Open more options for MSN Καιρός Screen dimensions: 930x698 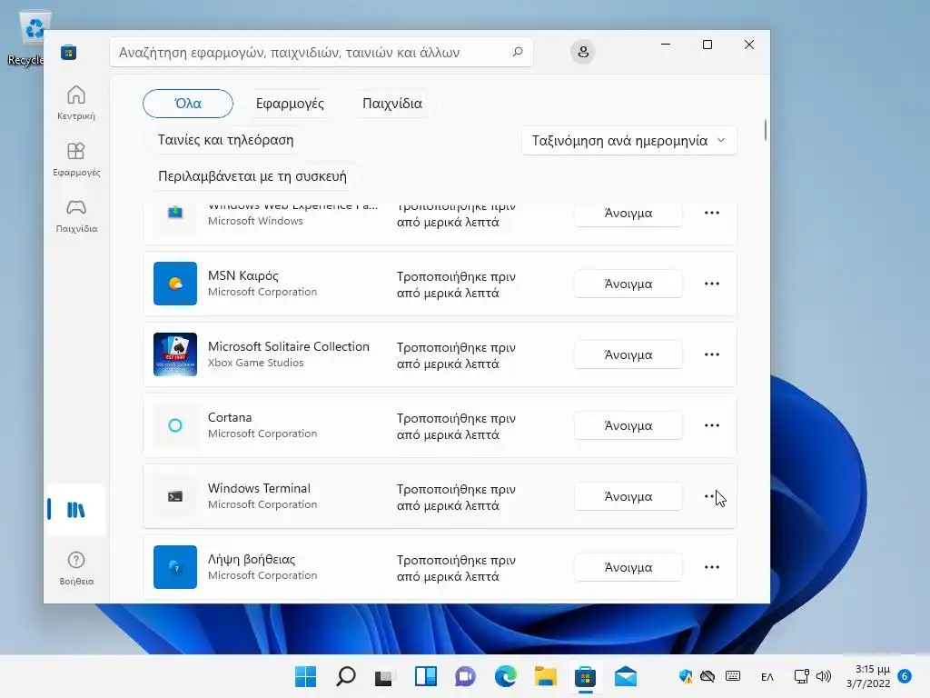pos(712,284)
